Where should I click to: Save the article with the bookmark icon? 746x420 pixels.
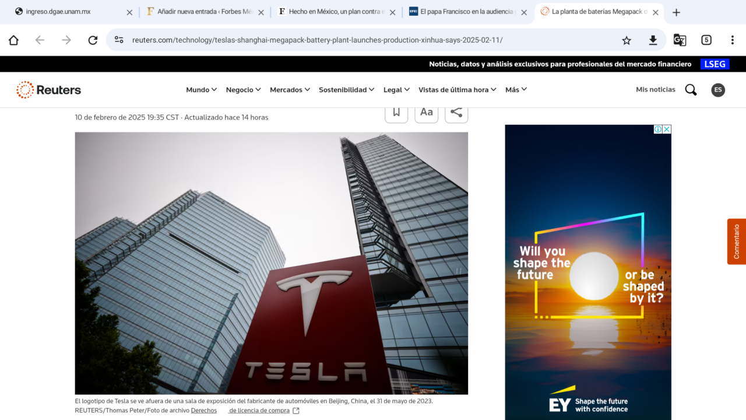point(396,113)
